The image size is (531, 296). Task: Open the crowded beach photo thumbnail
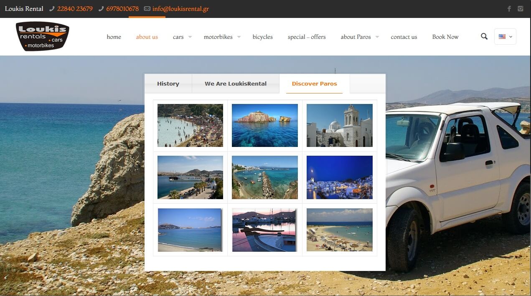[190, 125]
